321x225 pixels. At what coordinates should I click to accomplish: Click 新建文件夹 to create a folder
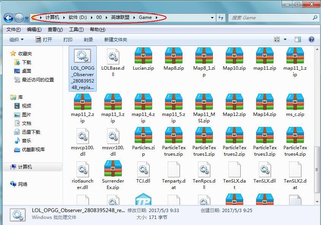[x=116, y=39]
